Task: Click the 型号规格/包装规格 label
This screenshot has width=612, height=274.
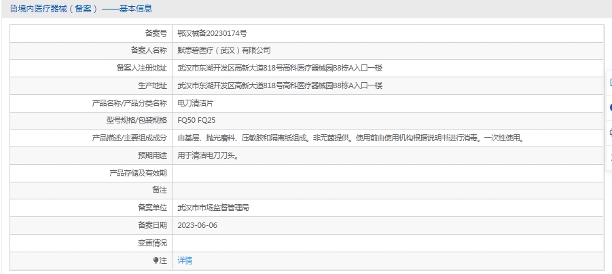Action: [137, 121]
